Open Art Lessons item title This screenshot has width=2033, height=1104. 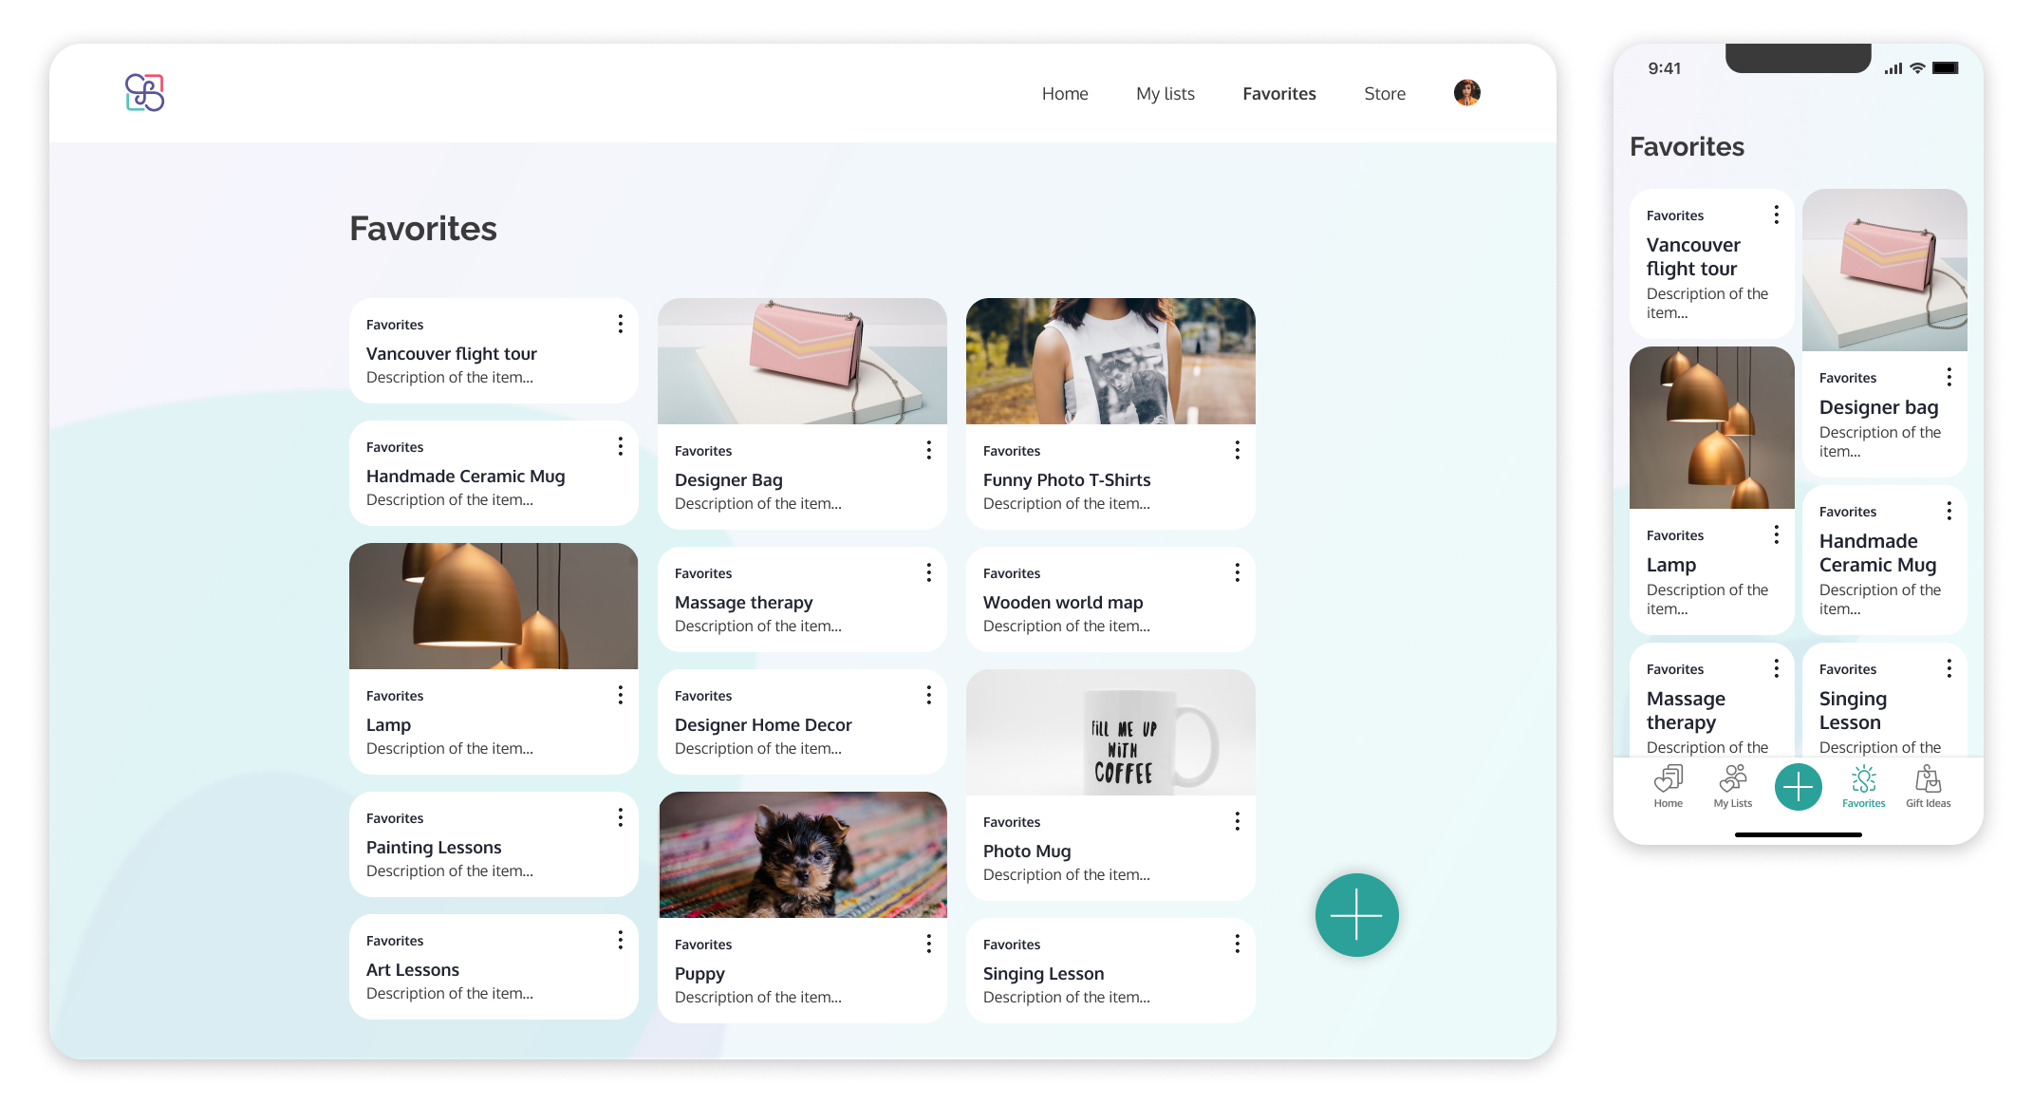tap(413, 969)
